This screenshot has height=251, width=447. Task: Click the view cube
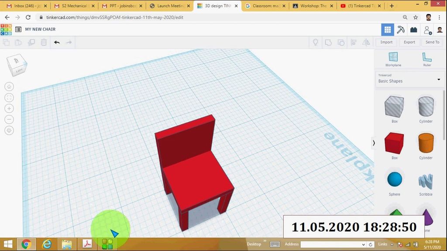[17, 65]
